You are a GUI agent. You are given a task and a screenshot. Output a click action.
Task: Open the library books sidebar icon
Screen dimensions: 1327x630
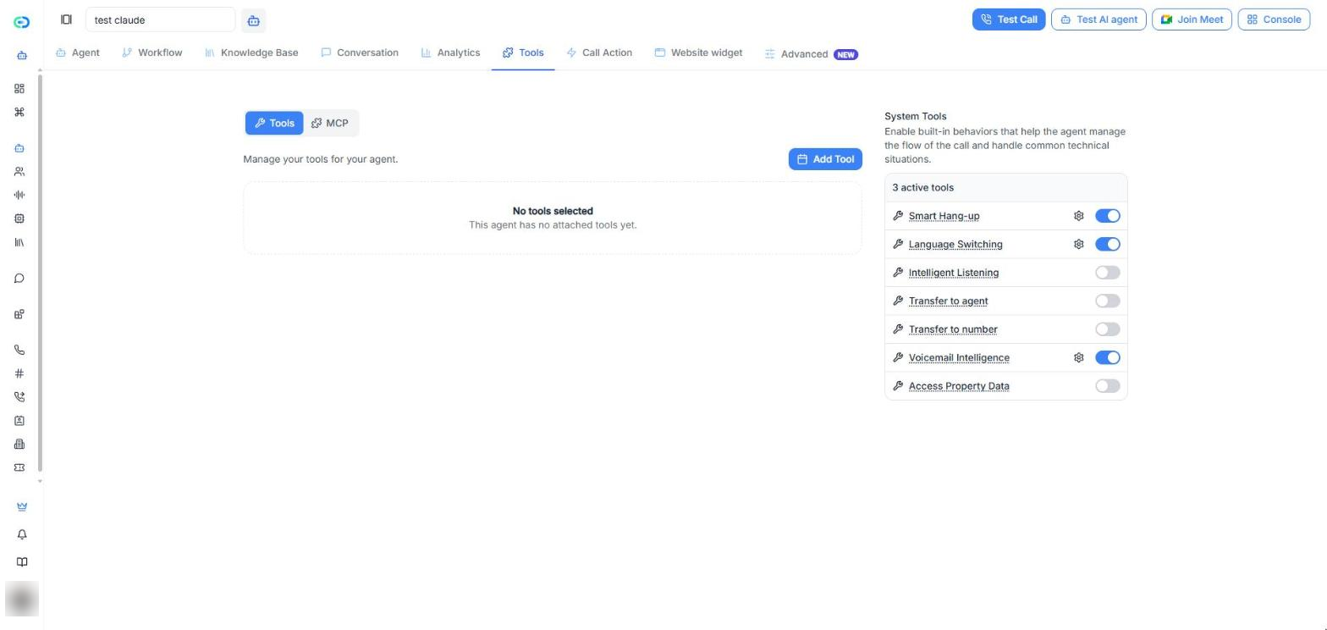pos(19,242)
